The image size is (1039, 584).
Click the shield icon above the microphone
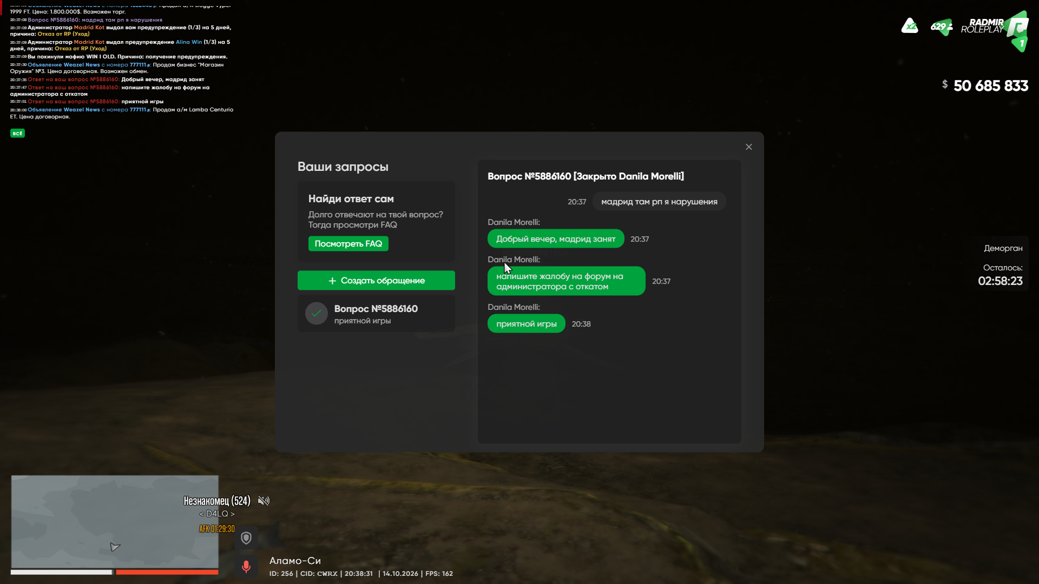pyautogui.click(x=246, y=538)
